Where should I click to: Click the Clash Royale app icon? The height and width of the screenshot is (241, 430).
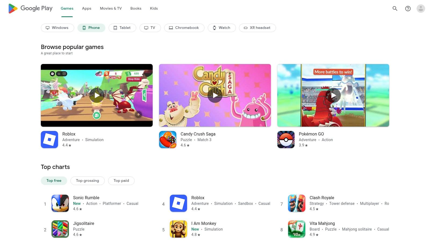click(x=296, y=204)
